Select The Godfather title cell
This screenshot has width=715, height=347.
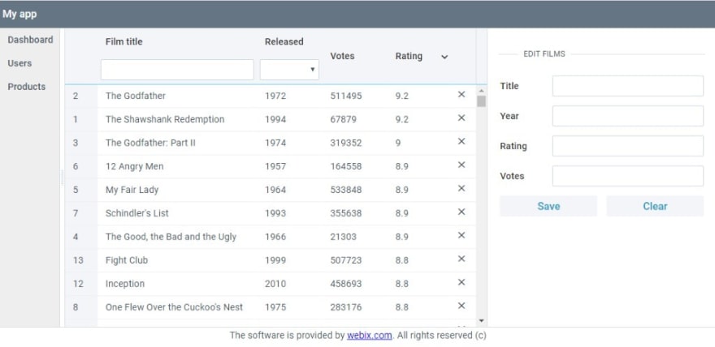pos(136,96)
